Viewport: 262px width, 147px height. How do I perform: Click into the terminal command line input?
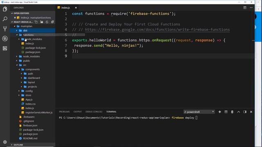[196, 118]
